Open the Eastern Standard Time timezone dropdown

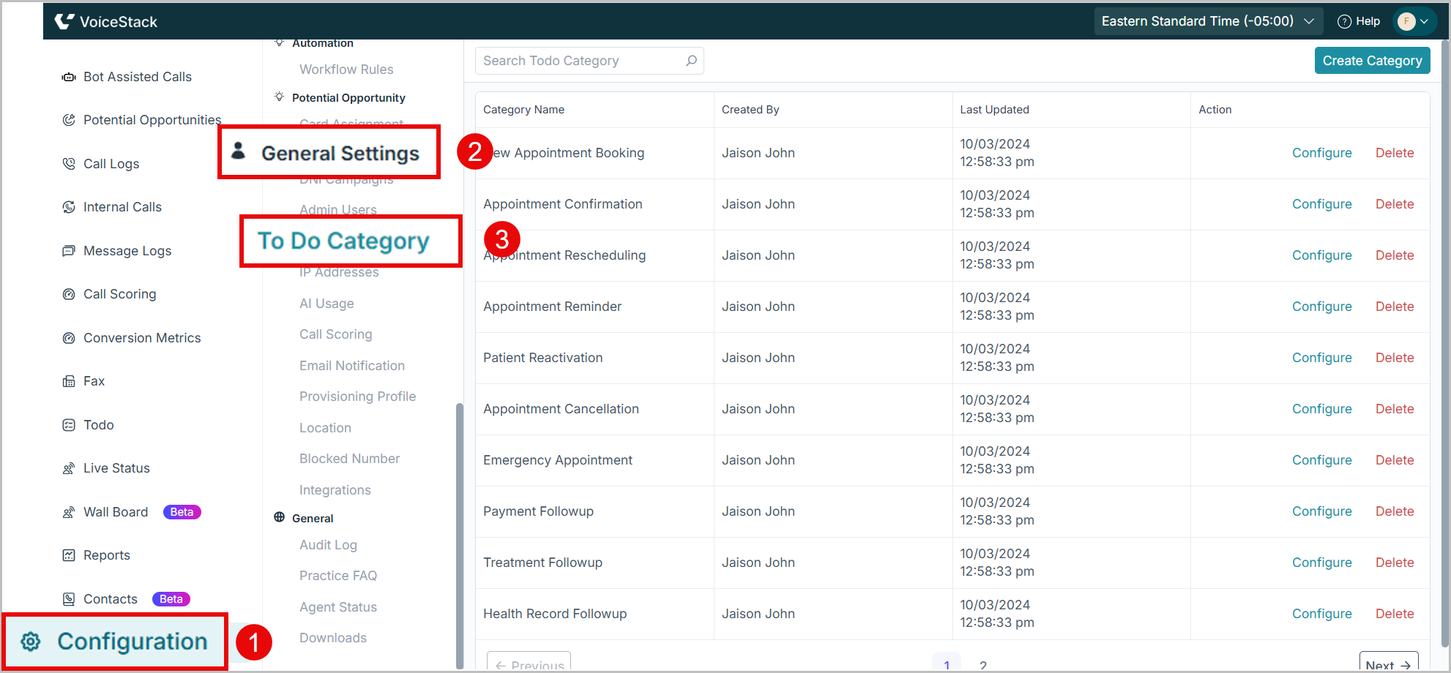[1208, 21]
